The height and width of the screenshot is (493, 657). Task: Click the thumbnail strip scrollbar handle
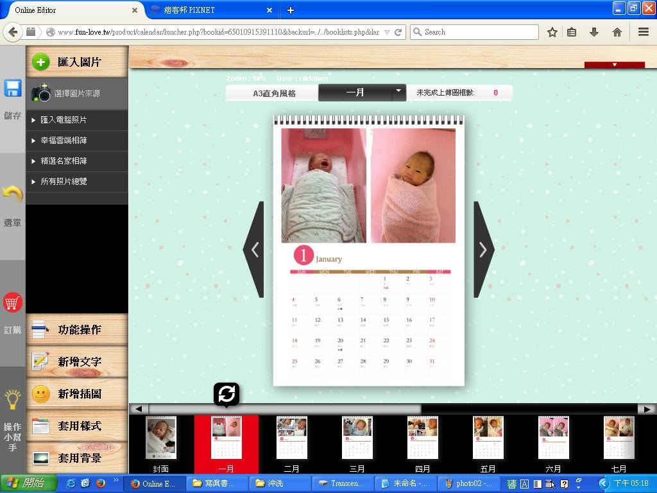tap(285, 409)
